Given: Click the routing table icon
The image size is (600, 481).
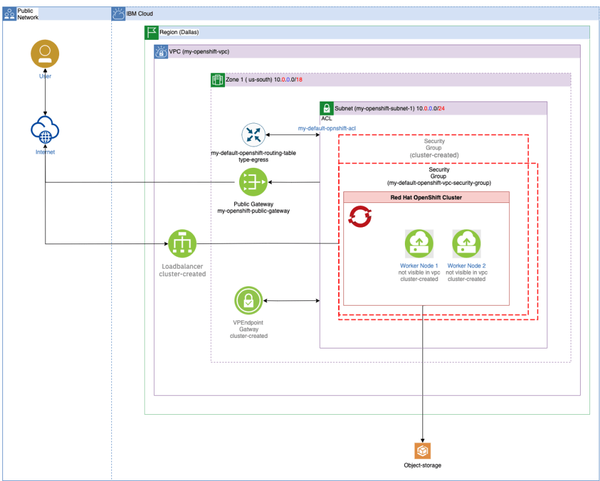Looking at the screenshot, I should tap(253, 135).
